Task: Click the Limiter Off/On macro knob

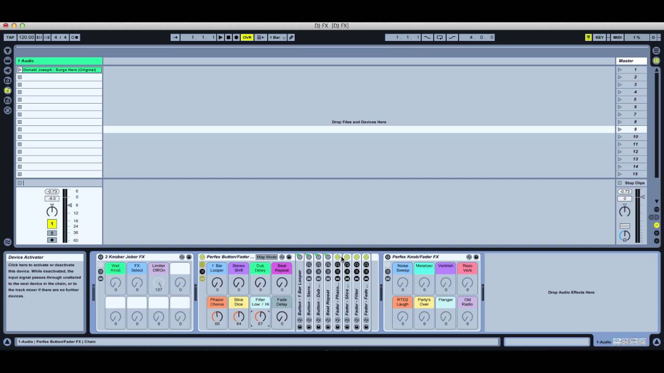Action: 159,283
